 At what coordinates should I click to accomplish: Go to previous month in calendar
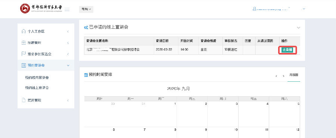click(276, 76)
